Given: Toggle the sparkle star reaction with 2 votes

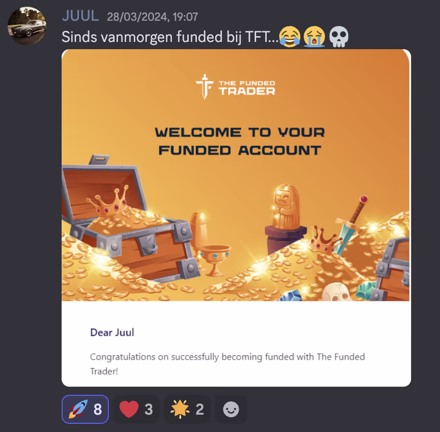Looking at the screenshot, I should (187, 409).
